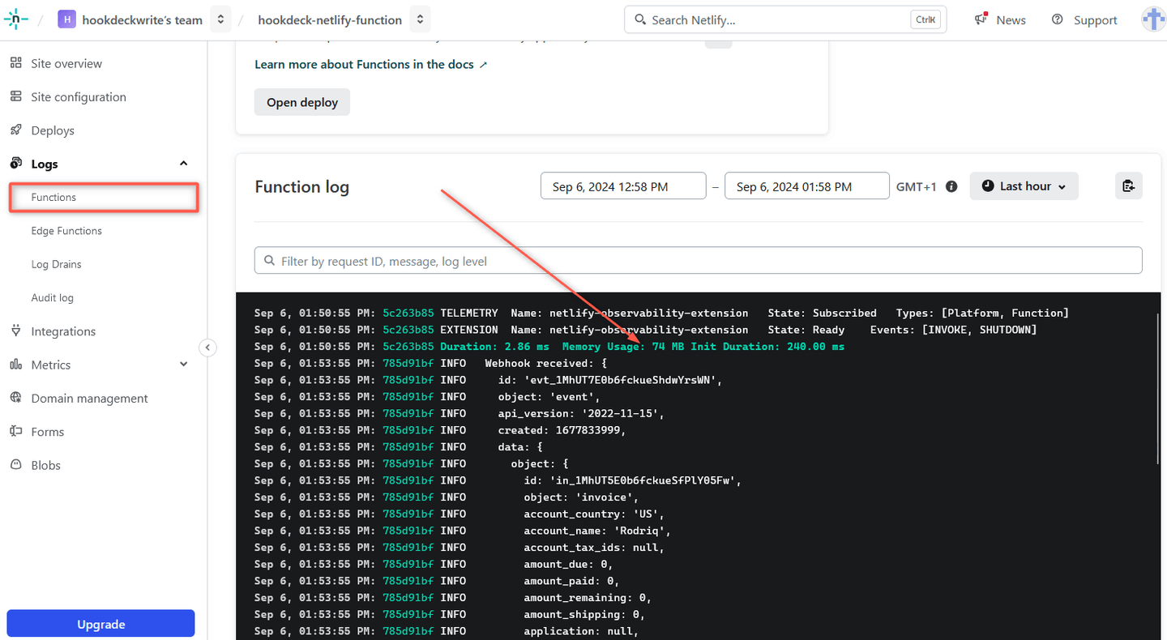Open the Audit log page
This screenshot has height=640, width=1167.
click(53, 297)
